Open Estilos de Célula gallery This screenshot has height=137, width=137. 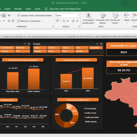point(115,19)
